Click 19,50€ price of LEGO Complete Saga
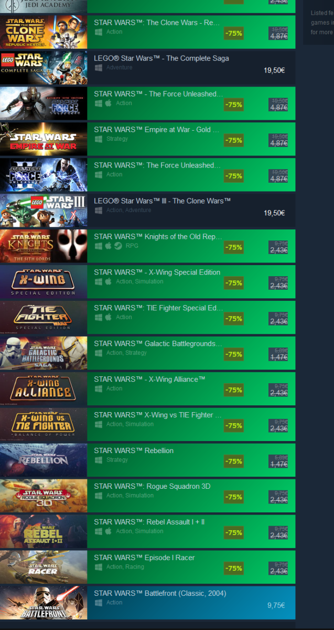The image size is (334, 630). 275,70
